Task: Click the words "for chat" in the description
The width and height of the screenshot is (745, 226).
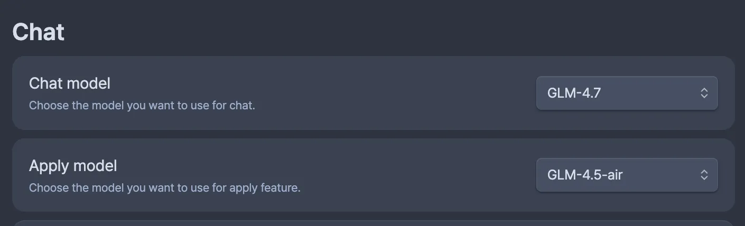Action: [234, 106]
